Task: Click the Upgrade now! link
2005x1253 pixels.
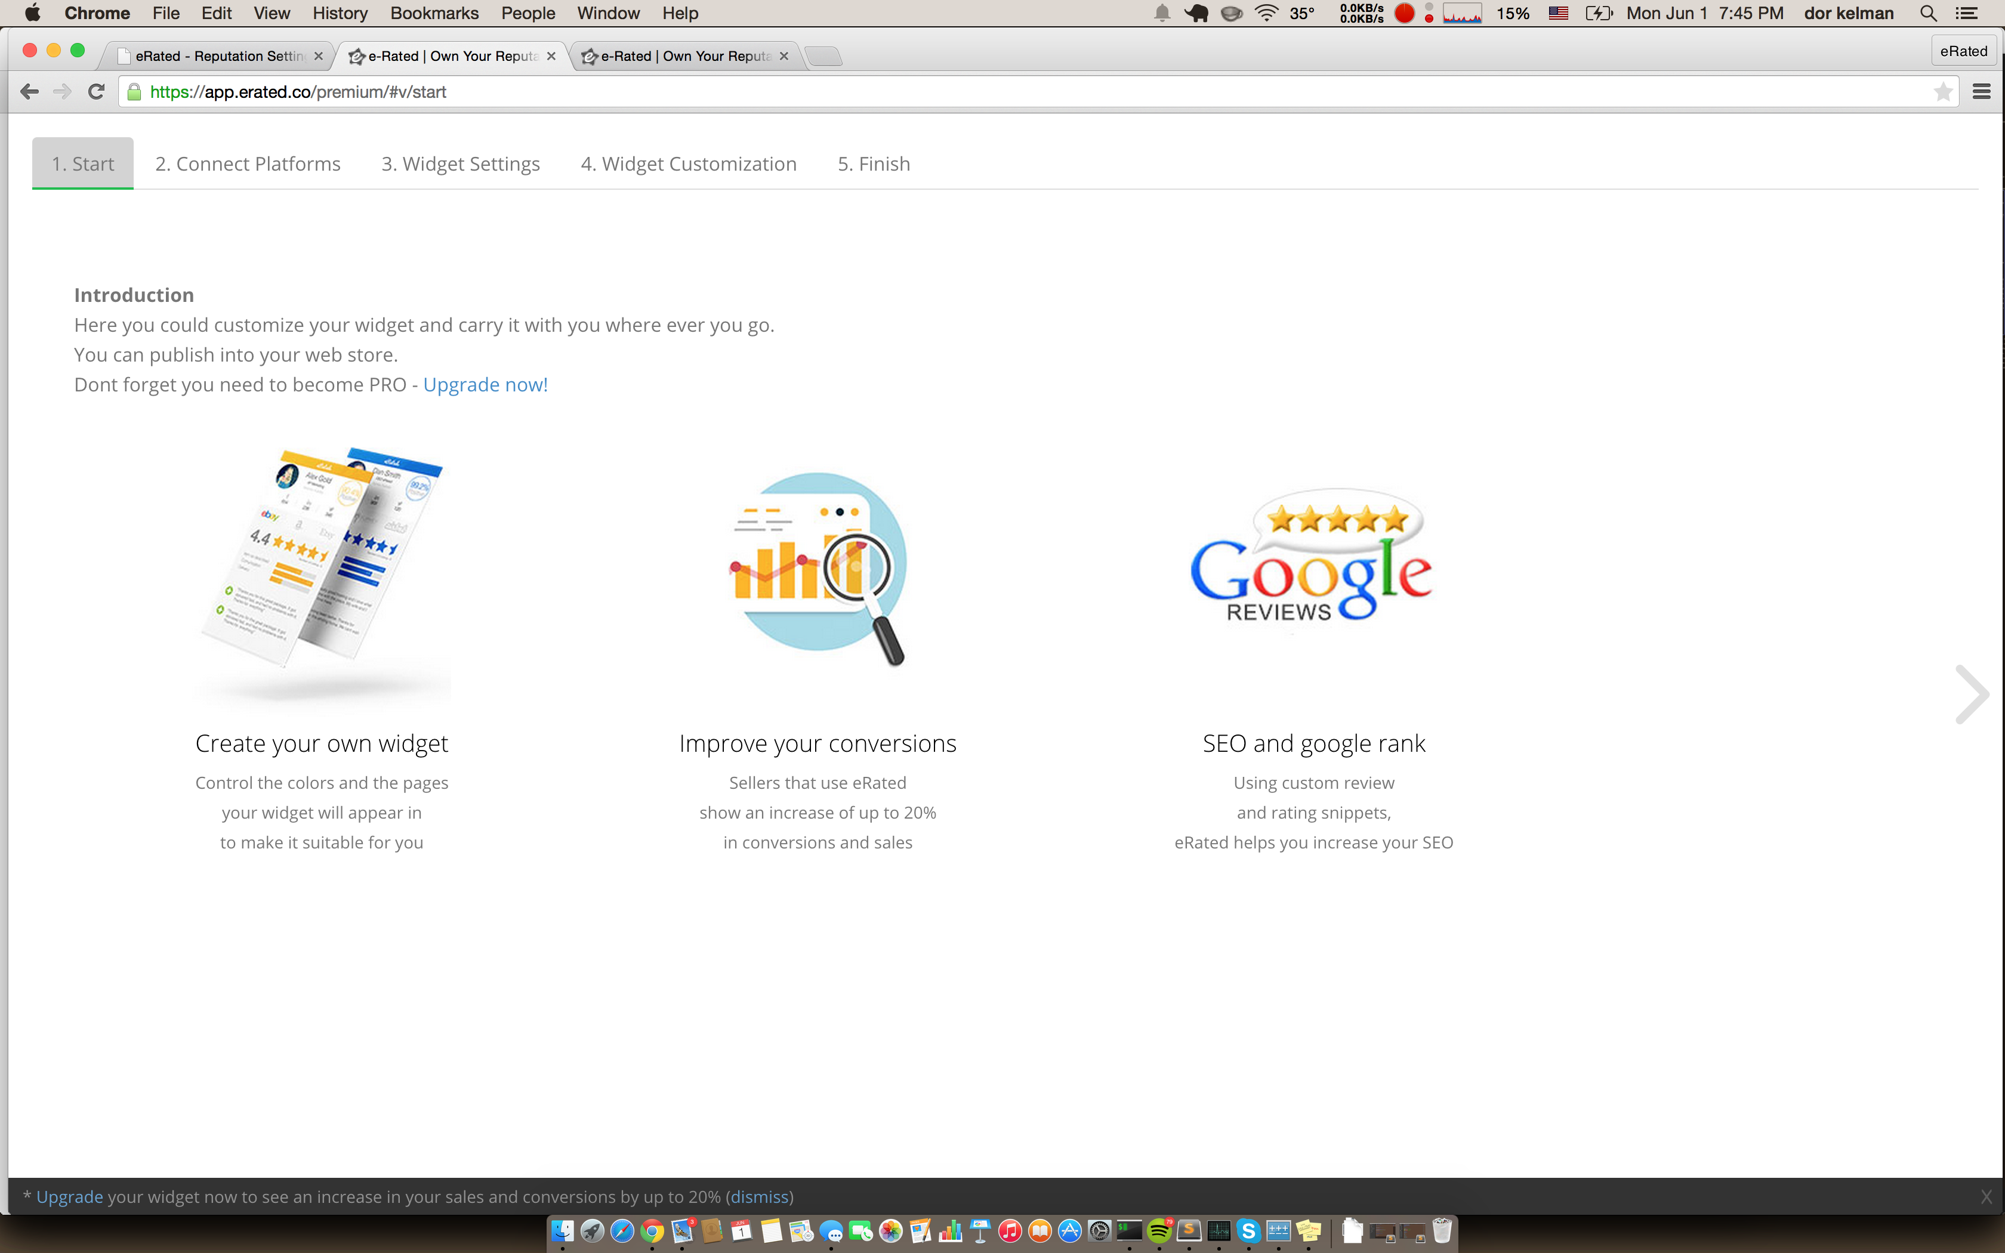Action: pos(486,384)
